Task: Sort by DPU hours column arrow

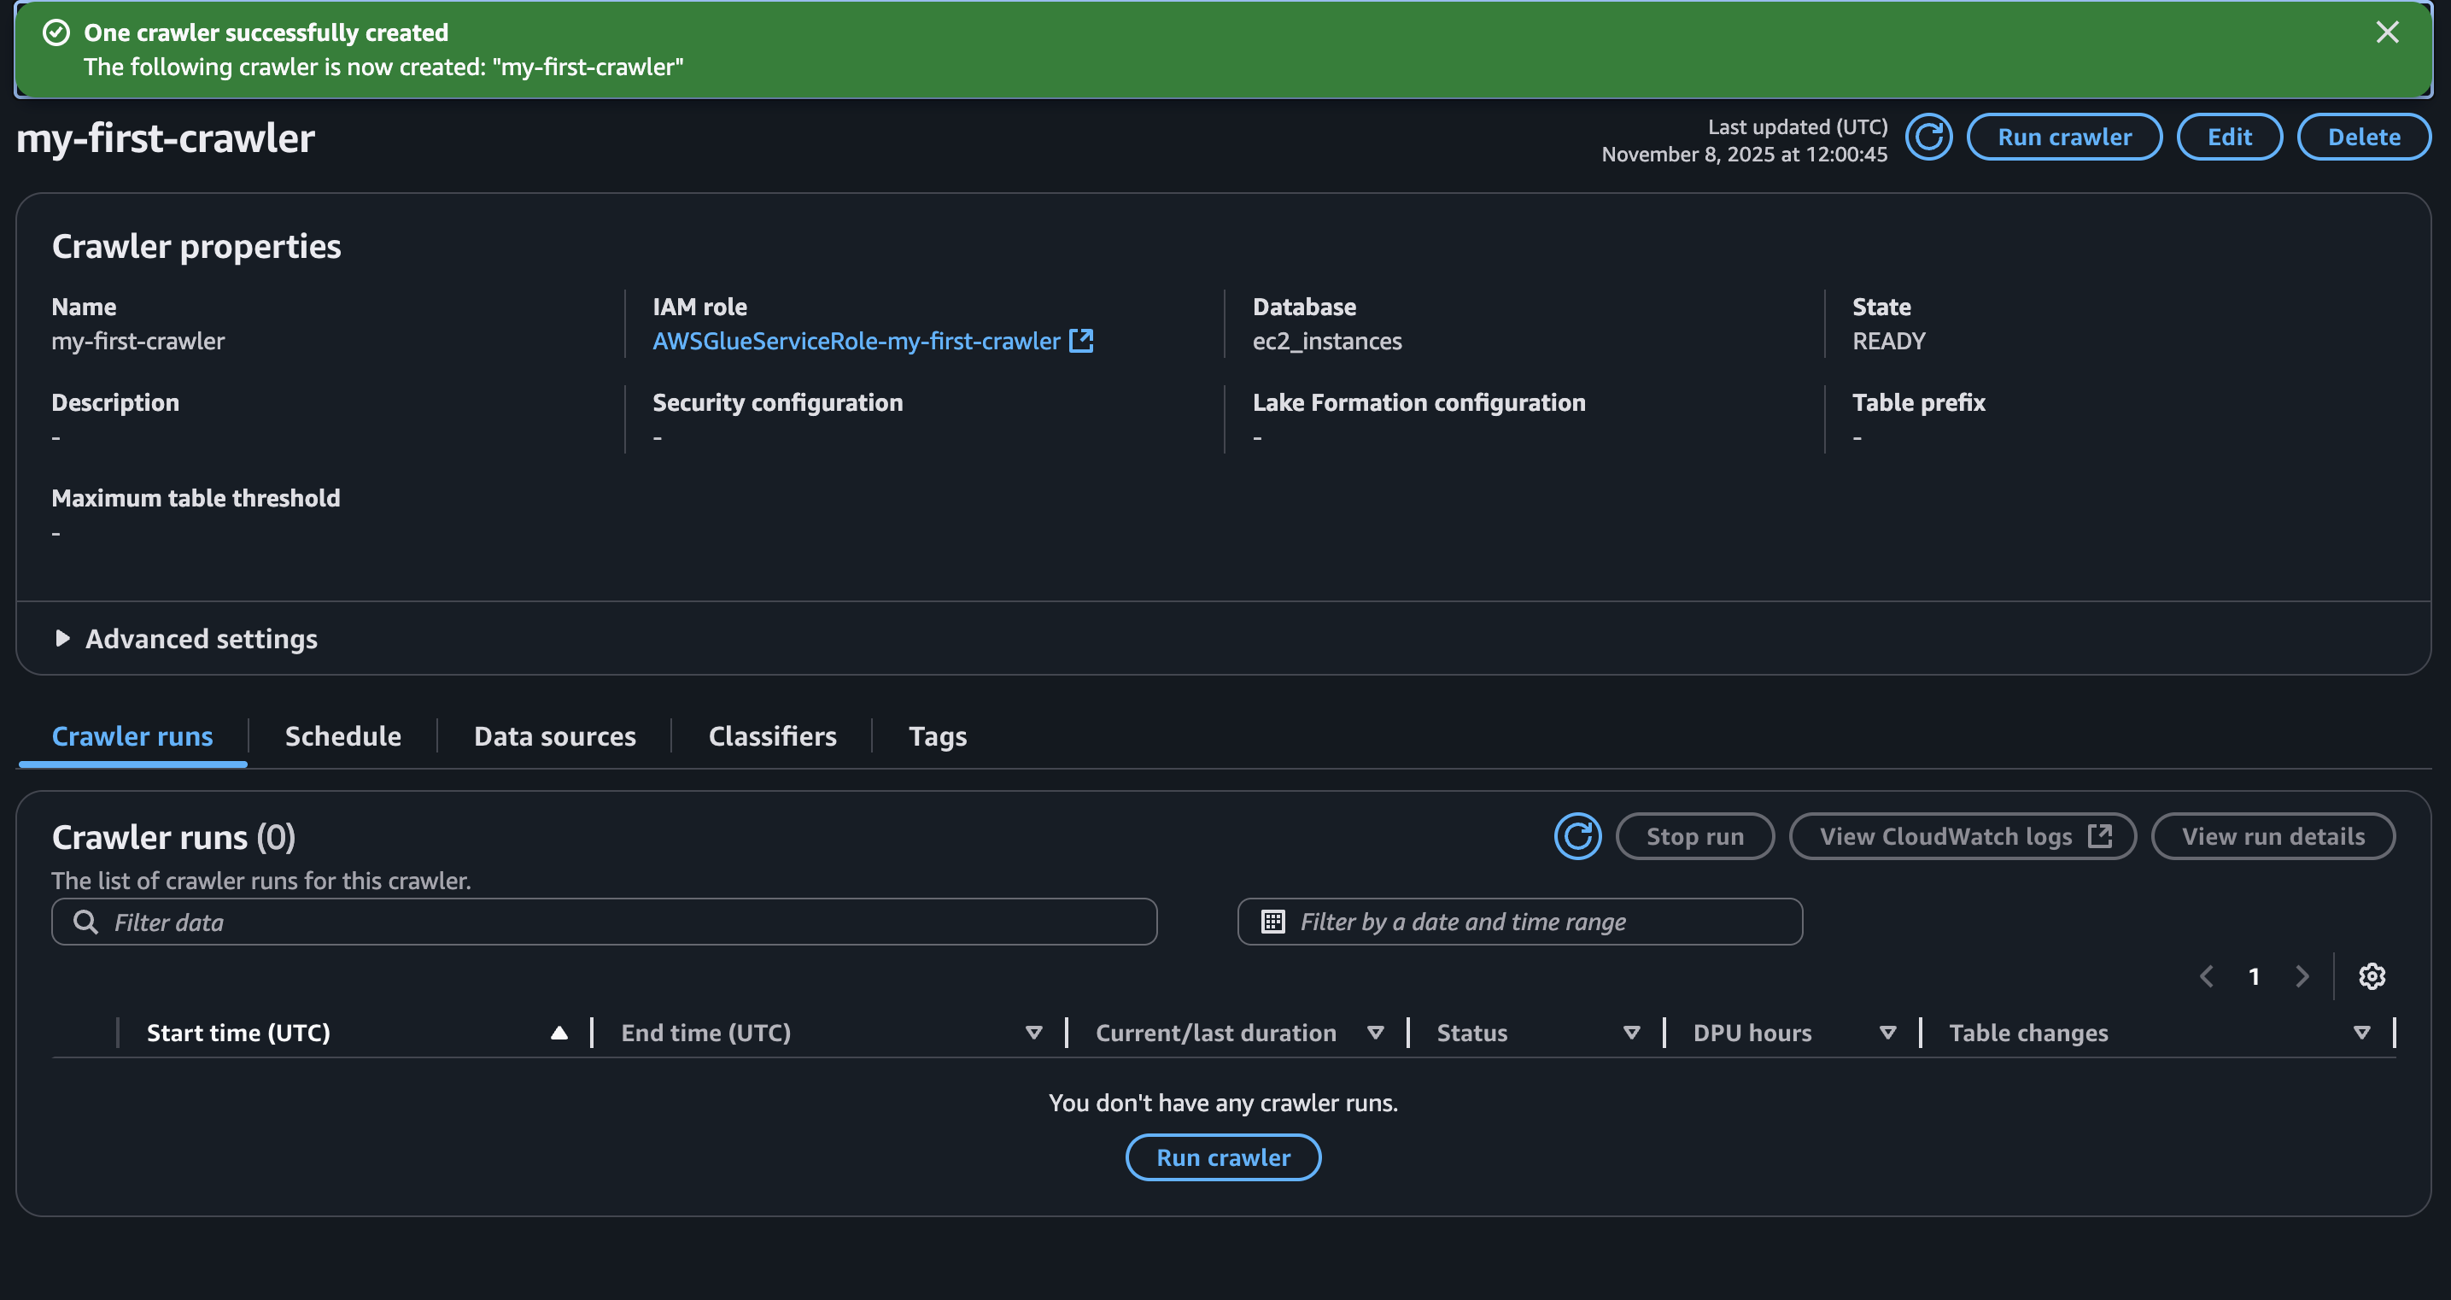Action: click(1887, 1033)
